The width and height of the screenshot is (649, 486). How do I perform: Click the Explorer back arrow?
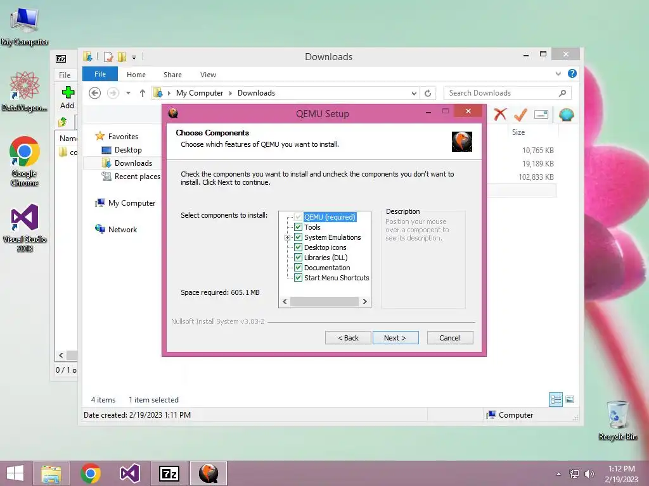[x=95, y=93]
